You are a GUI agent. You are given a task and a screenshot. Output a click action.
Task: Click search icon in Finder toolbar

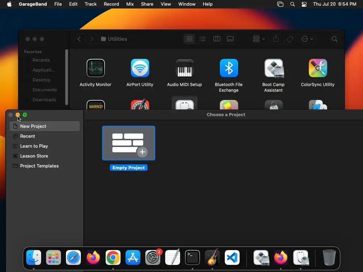coord(335,39)
